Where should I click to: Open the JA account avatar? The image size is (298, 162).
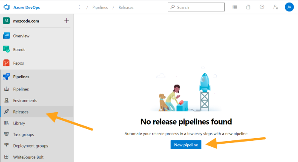pos(289,7)
